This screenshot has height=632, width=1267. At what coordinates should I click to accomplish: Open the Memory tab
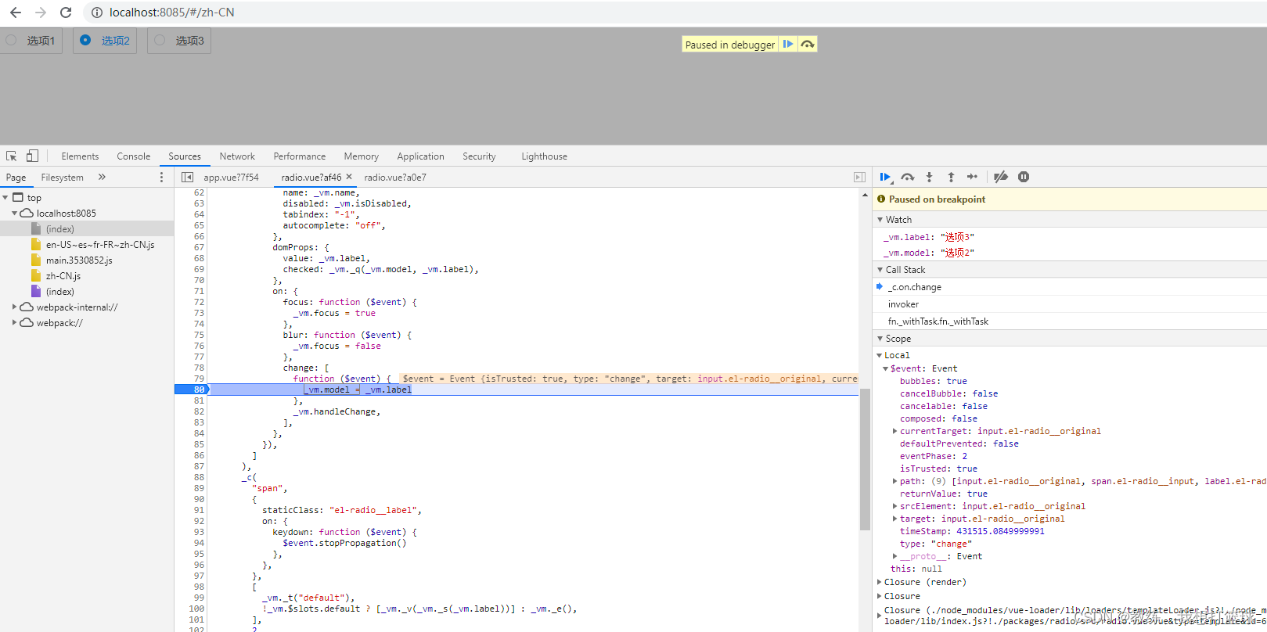(x=361, y=156)
